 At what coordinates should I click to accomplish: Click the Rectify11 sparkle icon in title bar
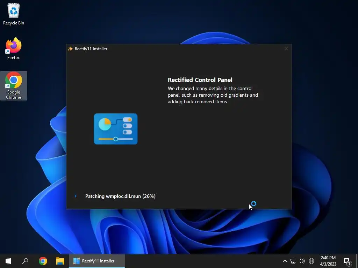tap(70, 49)
